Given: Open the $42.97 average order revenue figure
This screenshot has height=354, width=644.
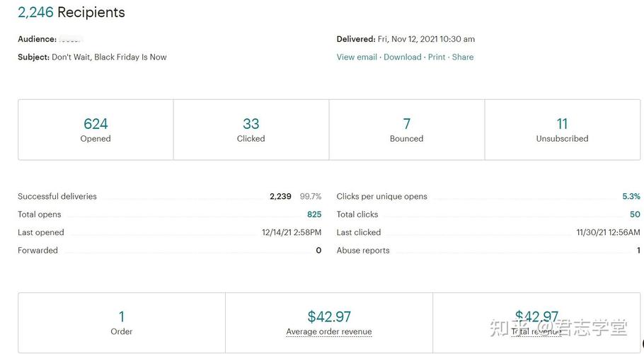Looking at the screenshot, I should 329,316.
